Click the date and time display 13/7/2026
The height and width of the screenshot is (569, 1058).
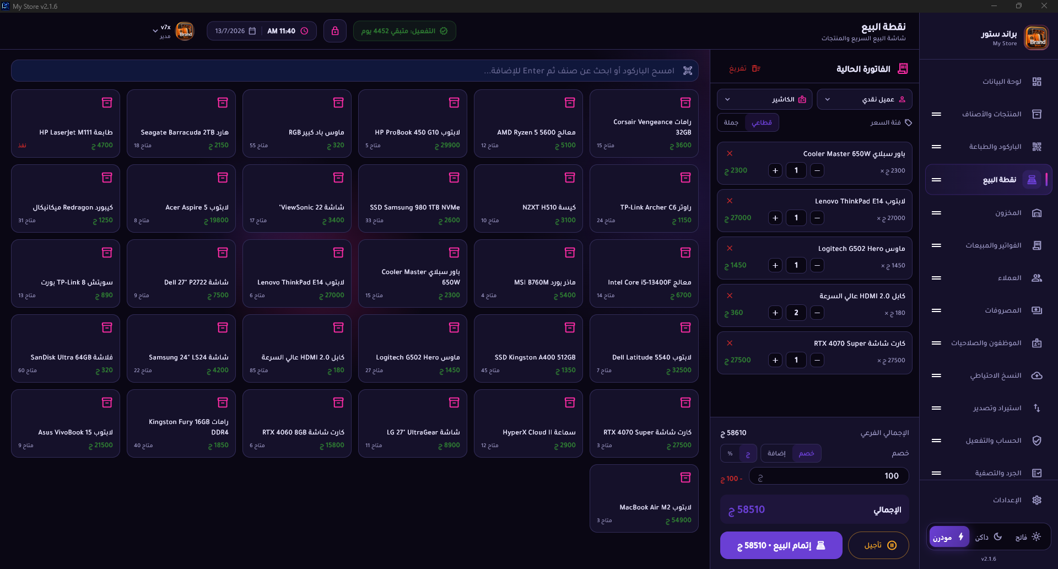[262, 31]
